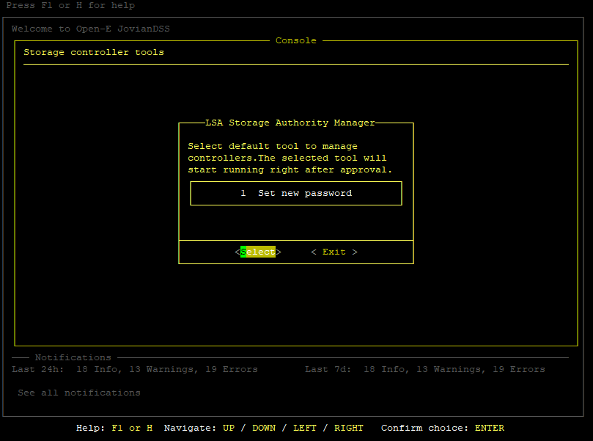Click the 'Last 7d:' notification summary
This screenshot has width=593, height=441.
pos(425,369)
